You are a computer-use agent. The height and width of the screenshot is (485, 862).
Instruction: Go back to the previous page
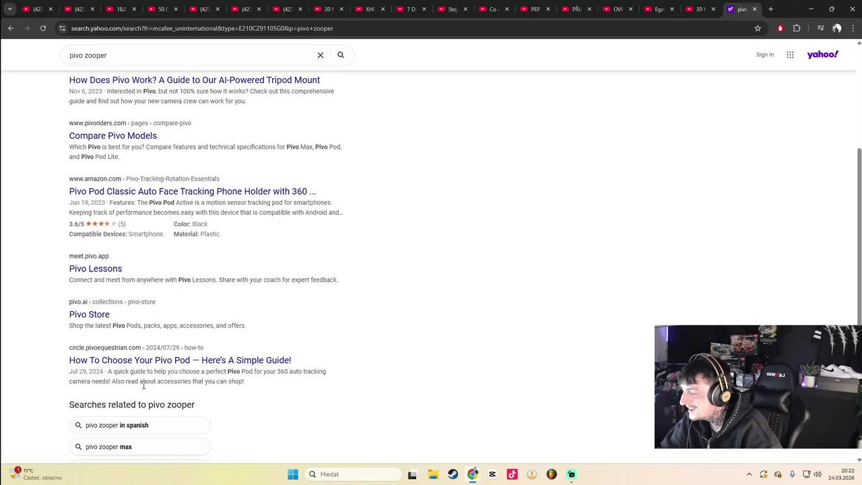11,28
